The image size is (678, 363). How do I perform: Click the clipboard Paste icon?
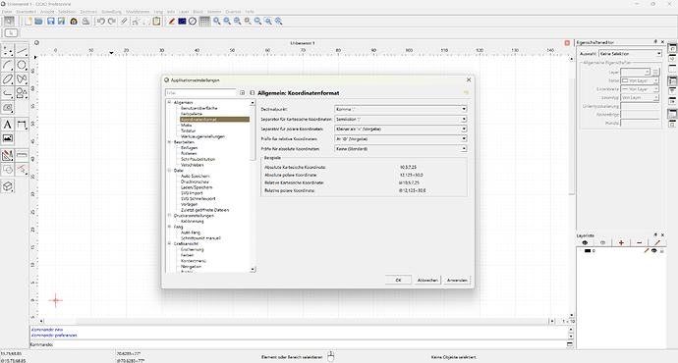[x=156, y=22]
